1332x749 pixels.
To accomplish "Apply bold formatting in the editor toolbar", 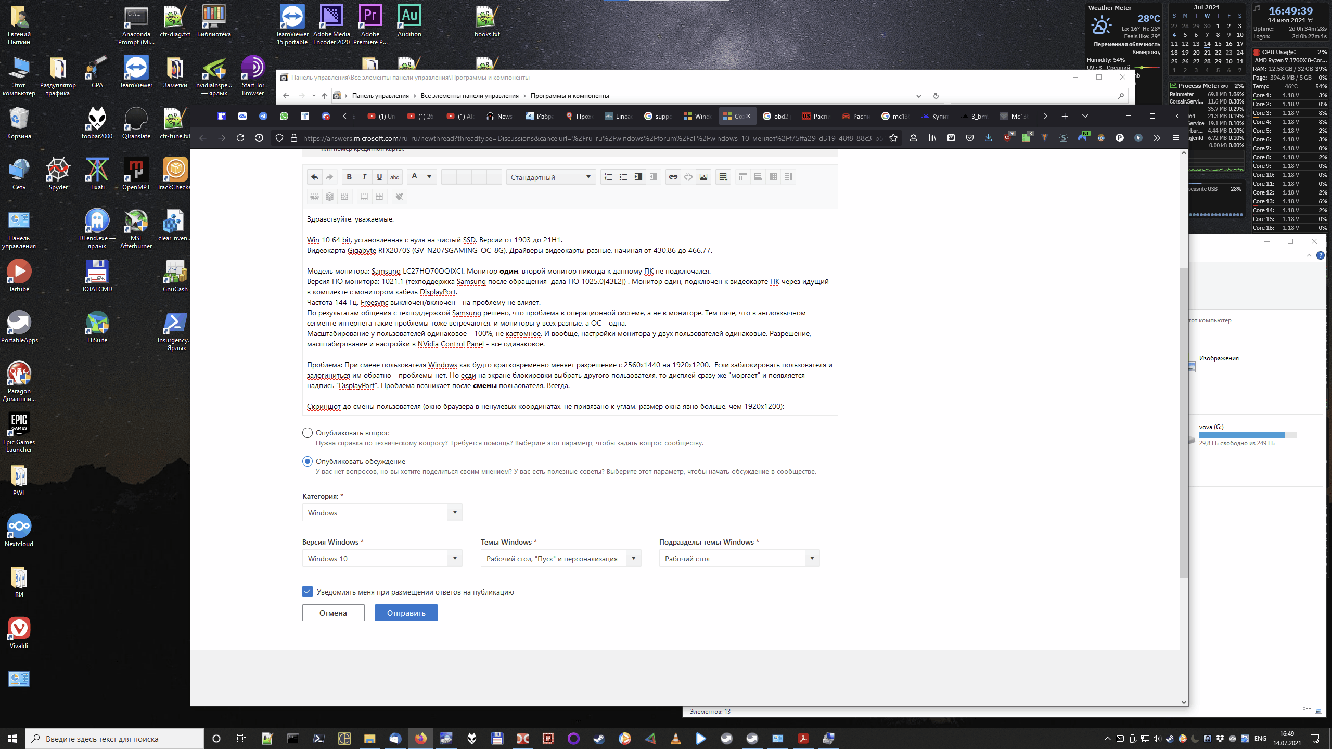I will click(349, 177).
